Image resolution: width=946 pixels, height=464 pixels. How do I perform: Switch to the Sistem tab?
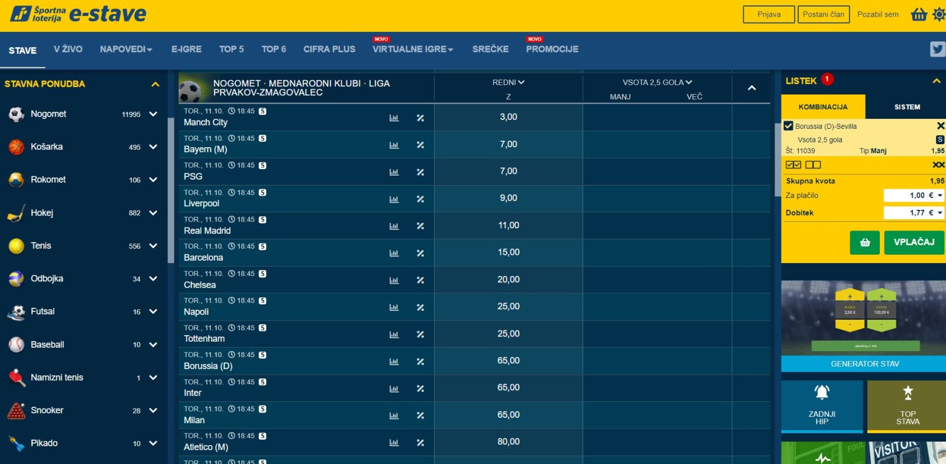[906, 107]
